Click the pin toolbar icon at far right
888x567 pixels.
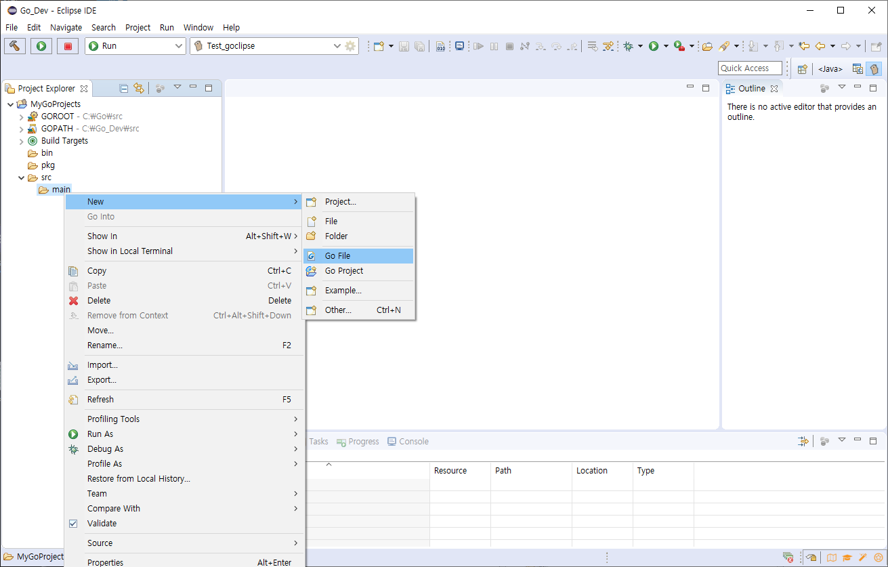tap(876, 46)
